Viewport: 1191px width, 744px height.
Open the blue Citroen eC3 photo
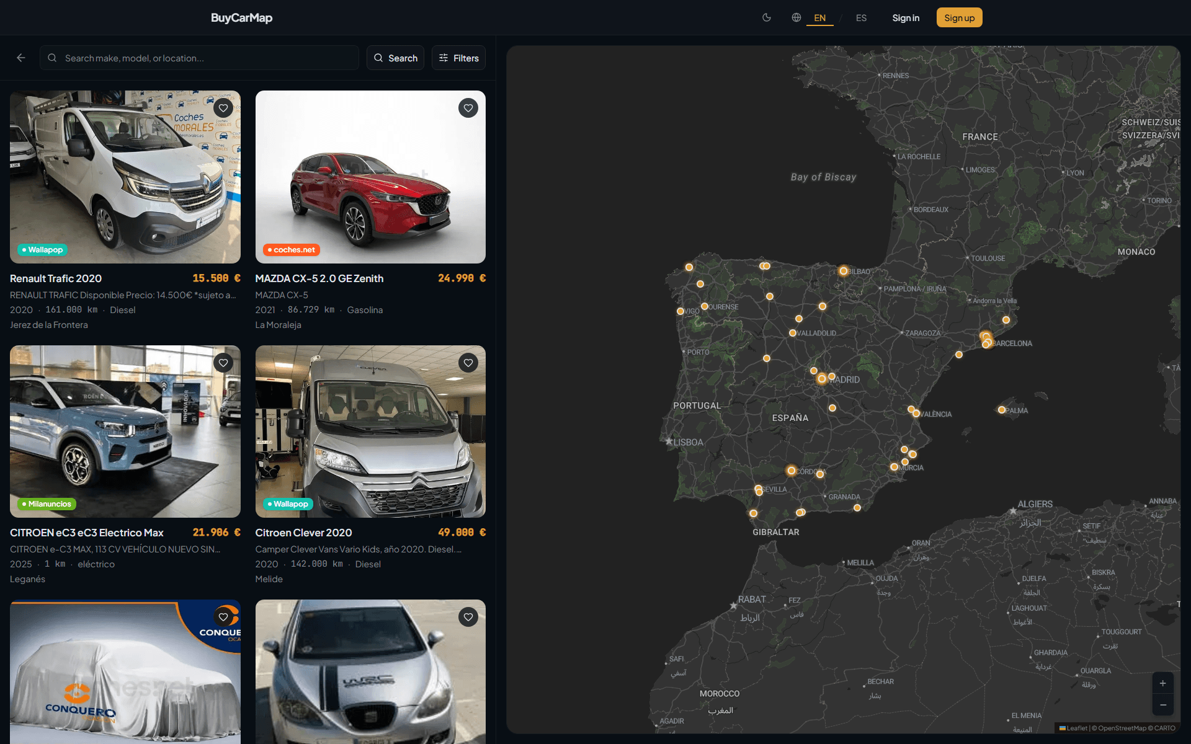coord(125,432)
